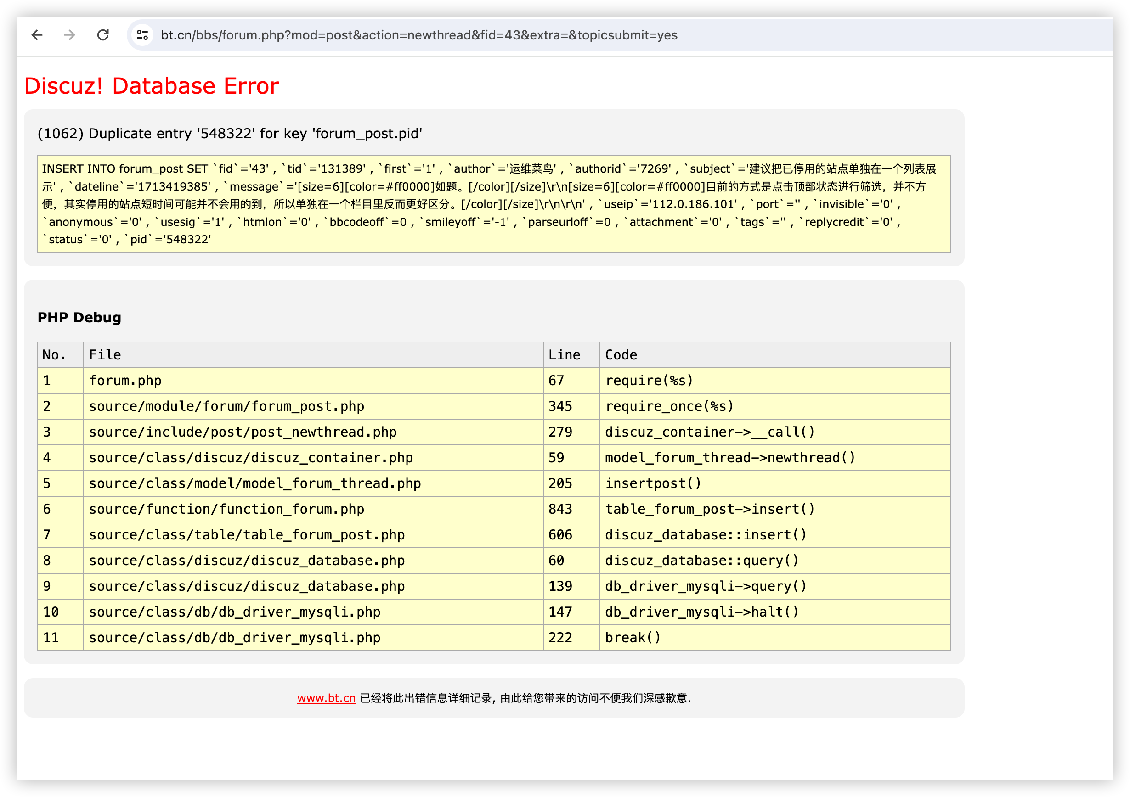Click line number 67 cell
The height and width of the screenshot is (797, 1130).
[571, 381]
